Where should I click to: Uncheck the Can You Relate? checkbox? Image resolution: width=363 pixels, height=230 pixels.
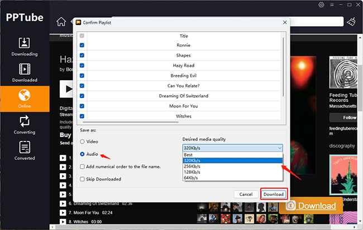tap(82, 86)
